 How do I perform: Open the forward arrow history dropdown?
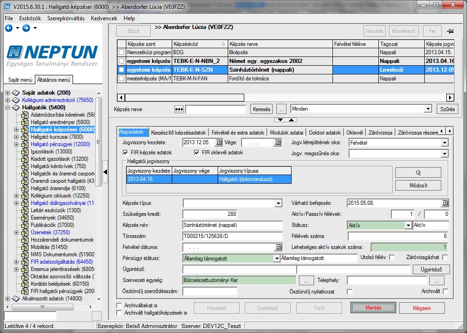tap(35, 28)
